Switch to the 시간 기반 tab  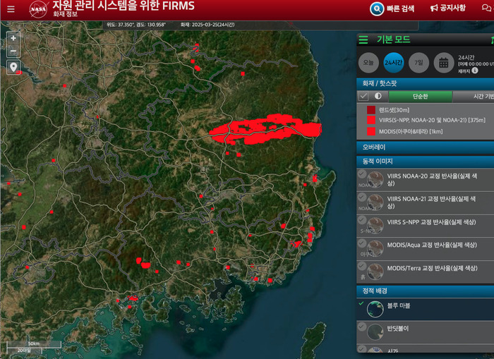474,97
